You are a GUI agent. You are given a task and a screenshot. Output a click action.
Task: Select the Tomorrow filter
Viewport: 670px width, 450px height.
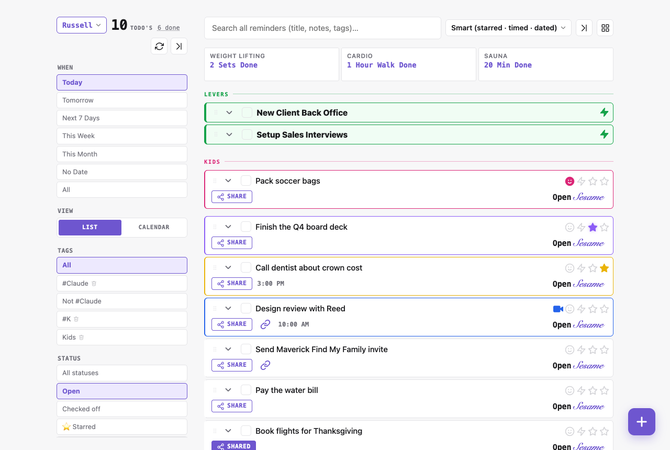click(x=122, y=100)
